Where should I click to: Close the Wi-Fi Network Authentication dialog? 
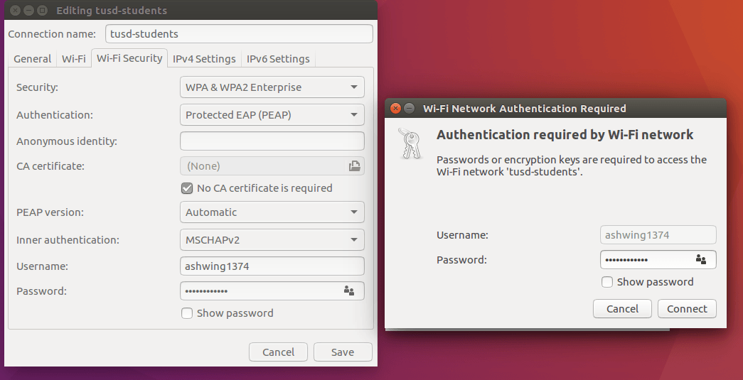[x=395, y=109]
